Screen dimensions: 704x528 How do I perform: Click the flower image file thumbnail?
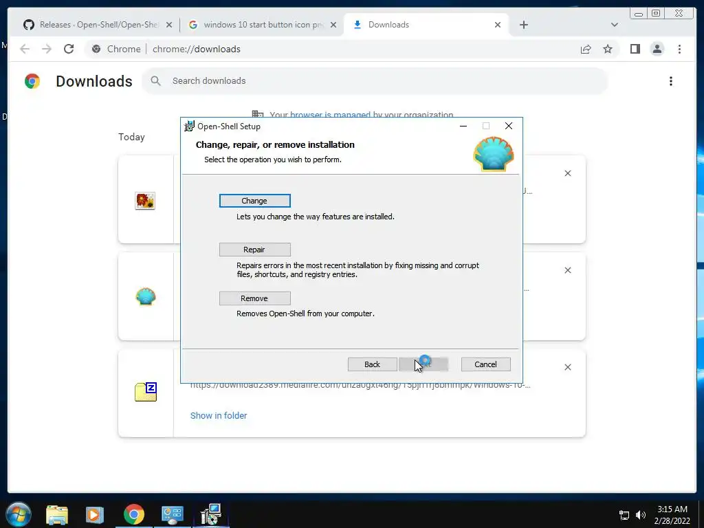point(145,200)
